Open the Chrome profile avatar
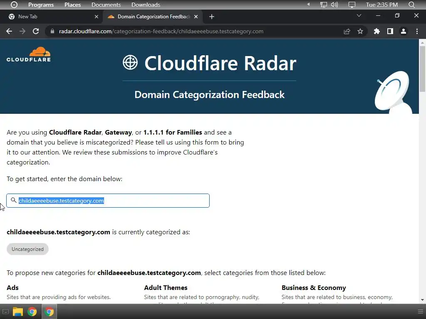Image resolution: width=426 pixels, height=319 pixels. 404,31
